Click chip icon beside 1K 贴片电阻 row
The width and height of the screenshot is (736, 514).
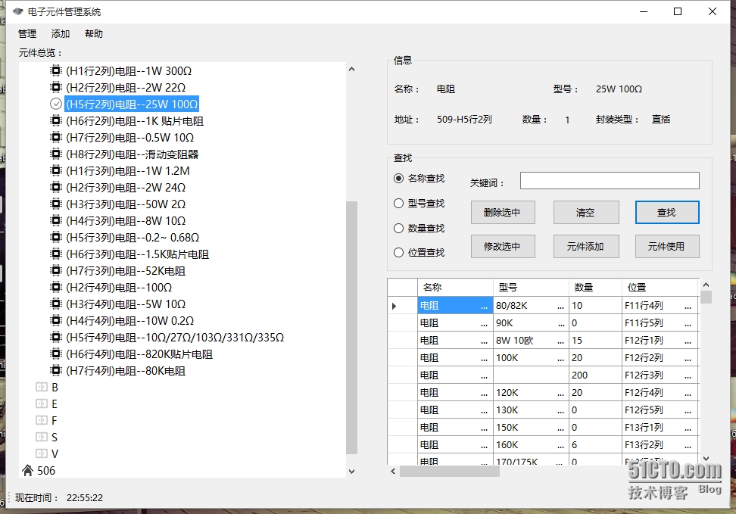56,120
